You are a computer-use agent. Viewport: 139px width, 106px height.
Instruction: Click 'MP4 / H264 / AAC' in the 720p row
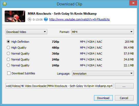(91, 42)
